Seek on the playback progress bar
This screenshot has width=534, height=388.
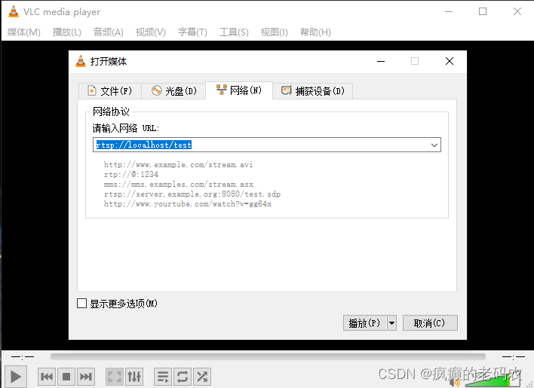pos(268,356)
